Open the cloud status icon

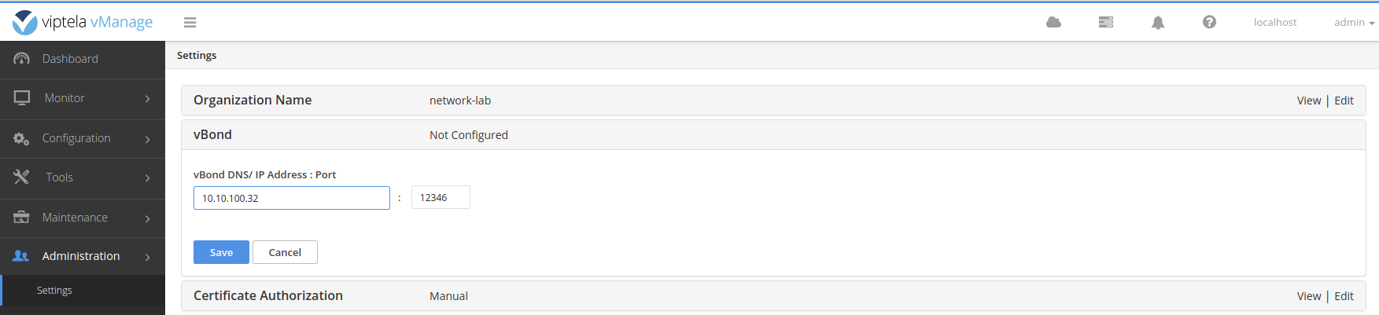pos(1053,23)
